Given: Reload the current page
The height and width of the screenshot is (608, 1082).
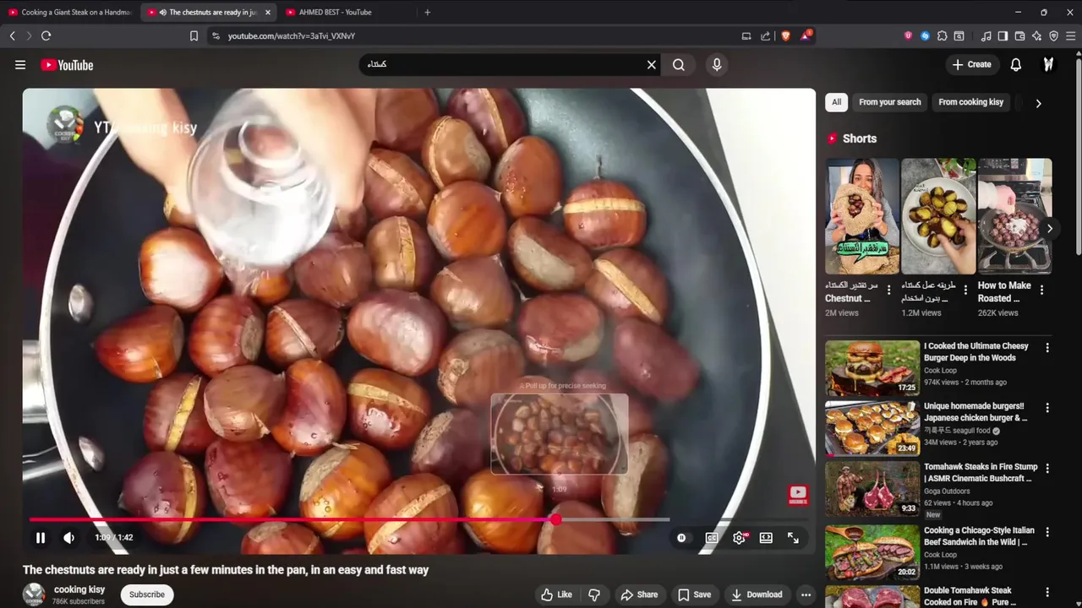Looking at the screenshot, I should (x=46, y=36).
